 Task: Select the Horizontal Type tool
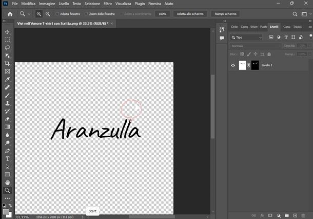pyautogui.click(x=7, y=159)
